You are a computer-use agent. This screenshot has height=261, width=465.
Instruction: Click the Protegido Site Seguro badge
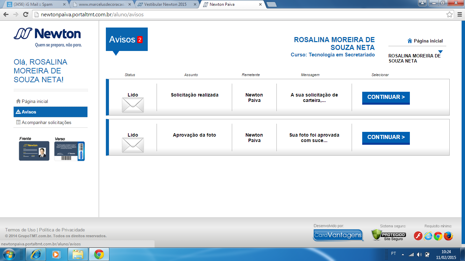[388, 235]
